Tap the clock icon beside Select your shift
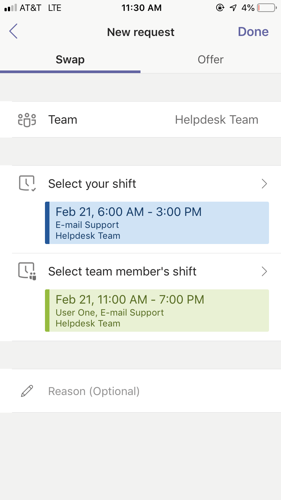Image resolution: width=281 pixels, height=500 pixels. [27, 184]
